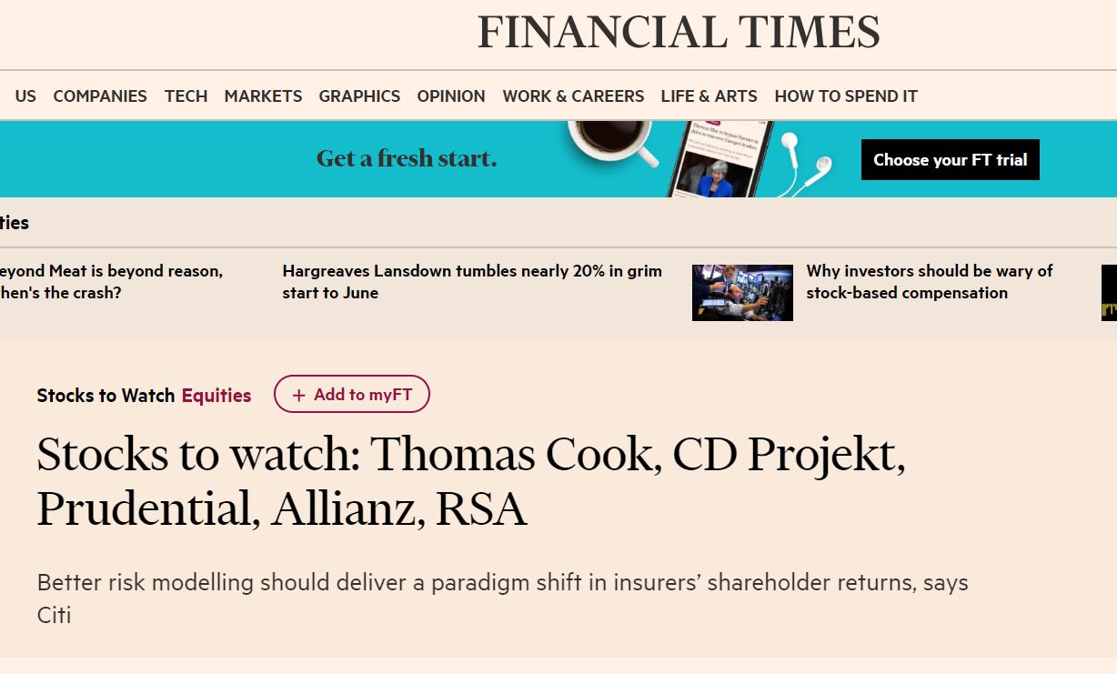Read the stock-based compensation article
Viewport: 1117px width, 674px height.
929,282
